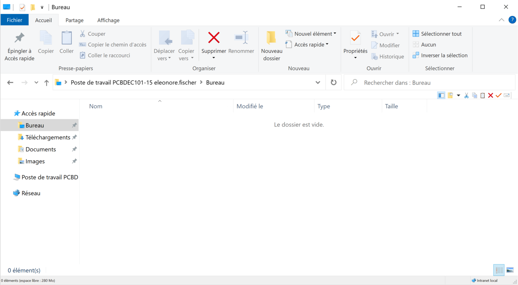Click Sélectionner tout in the ribbon

coord(437,34)
